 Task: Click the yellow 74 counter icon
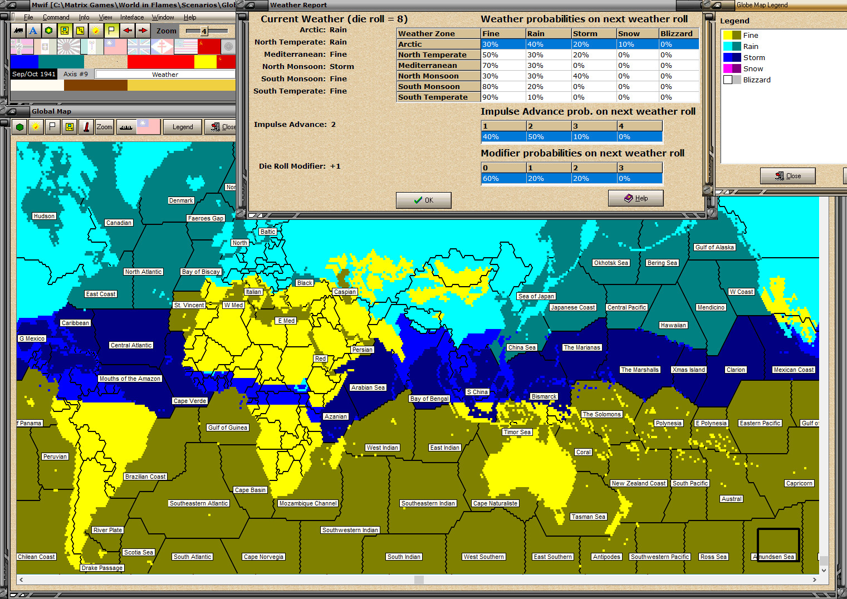80,31
